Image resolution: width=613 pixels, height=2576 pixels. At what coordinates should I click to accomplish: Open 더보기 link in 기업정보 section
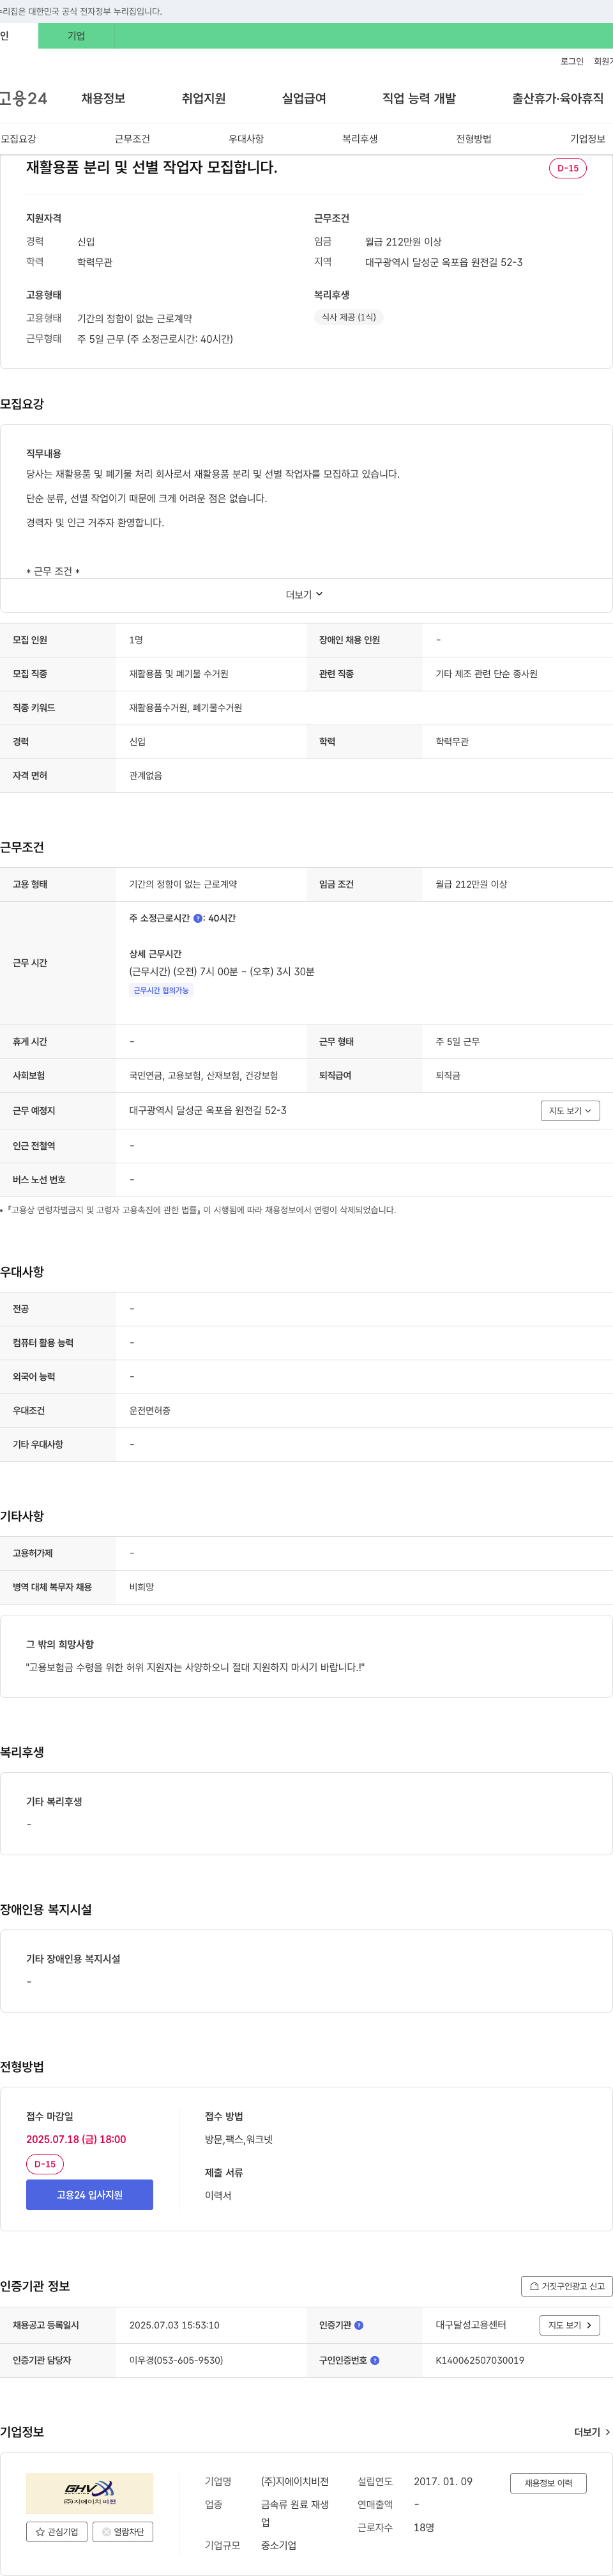[x=592, y=2432]
